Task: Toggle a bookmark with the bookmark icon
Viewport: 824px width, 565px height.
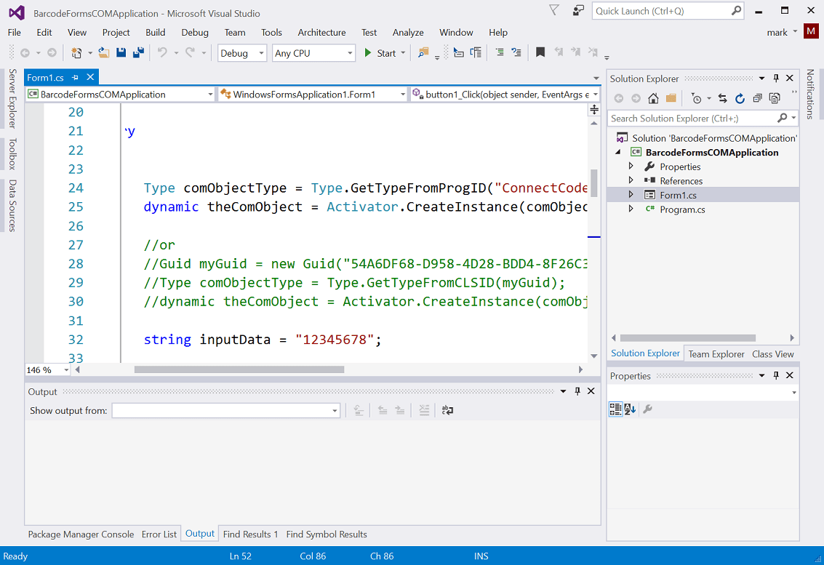Action: tap(540, 52)
